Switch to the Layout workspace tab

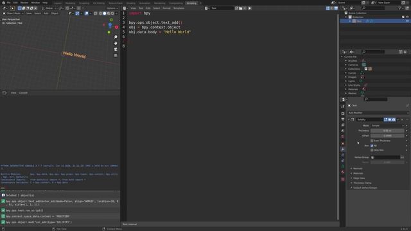(x=58, y=3)
